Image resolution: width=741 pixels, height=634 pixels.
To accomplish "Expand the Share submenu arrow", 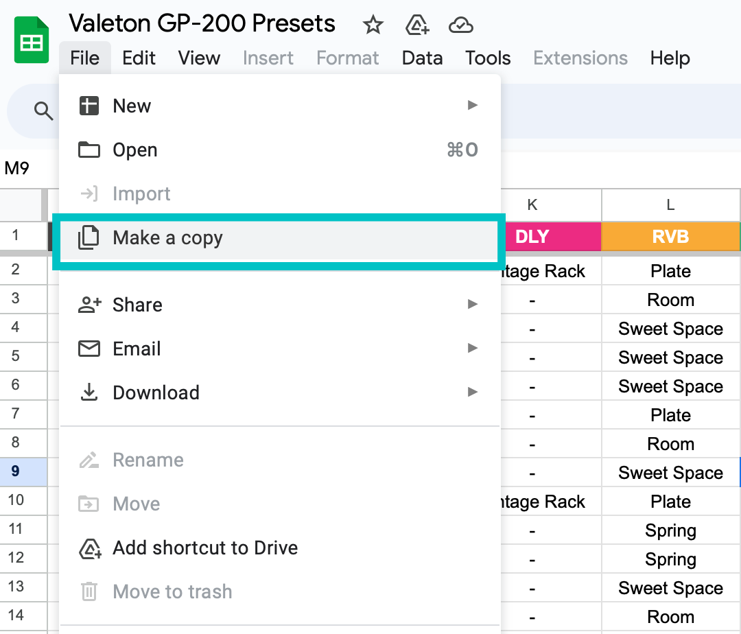I will point(472,305).
